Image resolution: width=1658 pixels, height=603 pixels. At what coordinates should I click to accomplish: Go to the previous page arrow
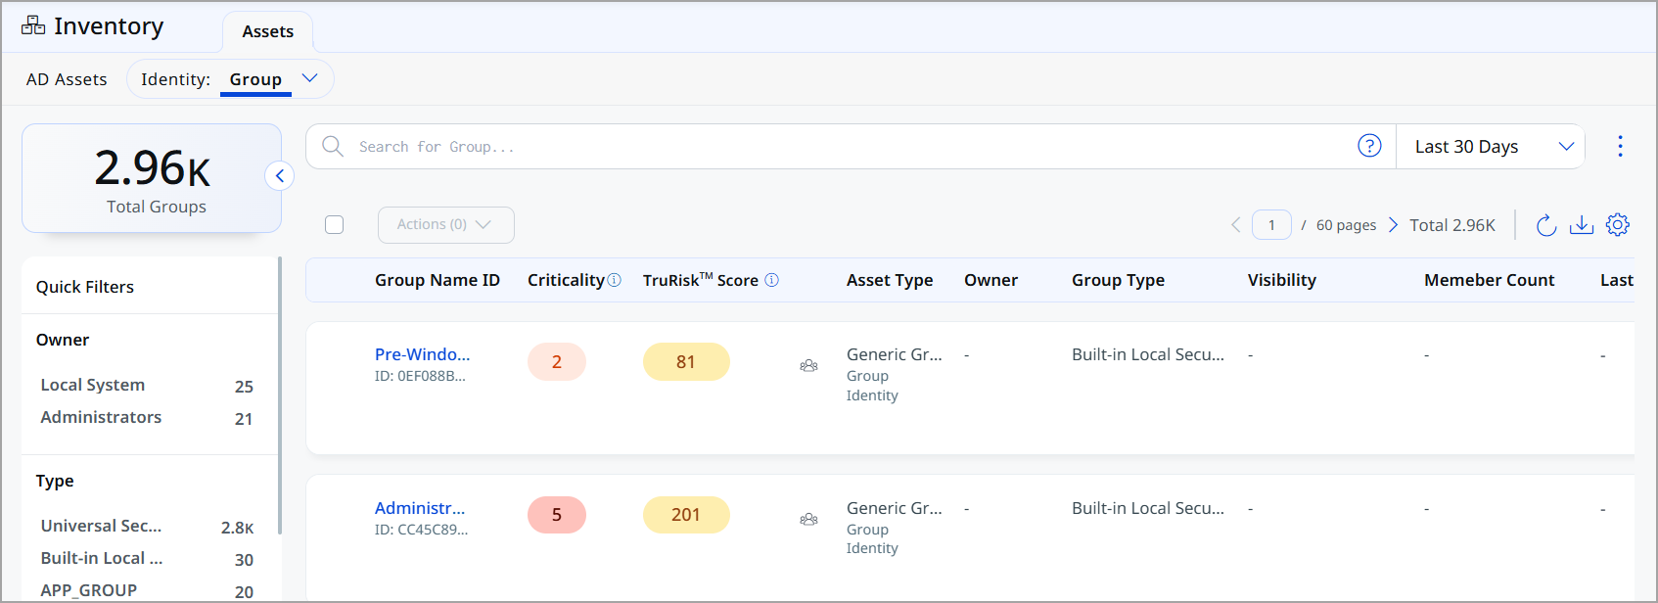pyautogui.click(x=1236, y=225)
